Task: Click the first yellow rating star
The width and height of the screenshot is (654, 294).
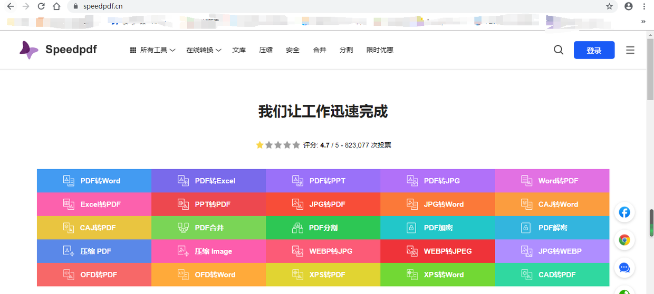Action: [259, 145]
